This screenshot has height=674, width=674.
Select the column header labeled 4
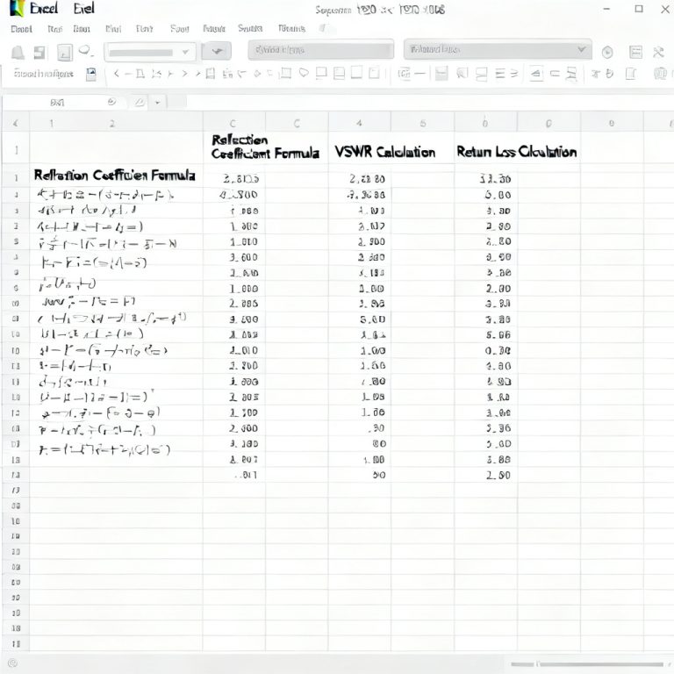(x=359, y=124)
